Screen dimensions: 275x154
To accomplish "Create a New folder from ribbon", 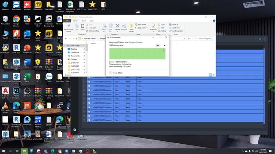I will [x=131, y=28].
